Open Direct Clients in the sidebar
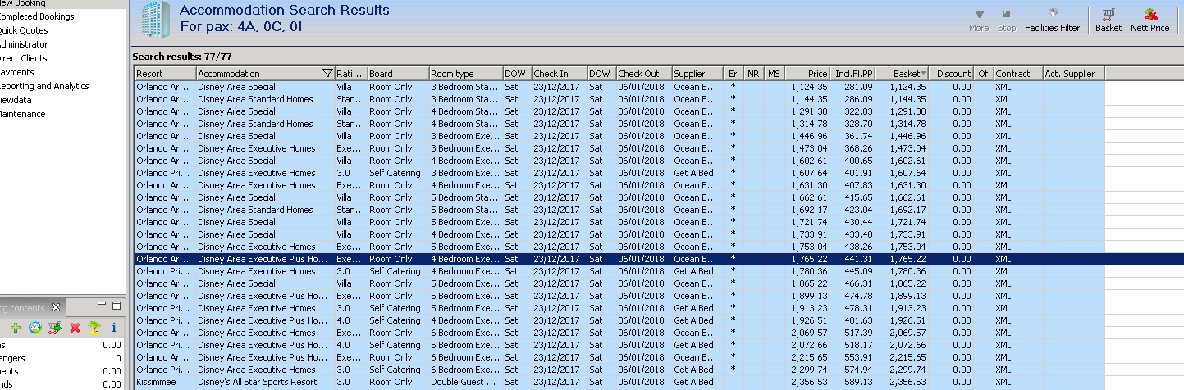 [x=23, y=58]
